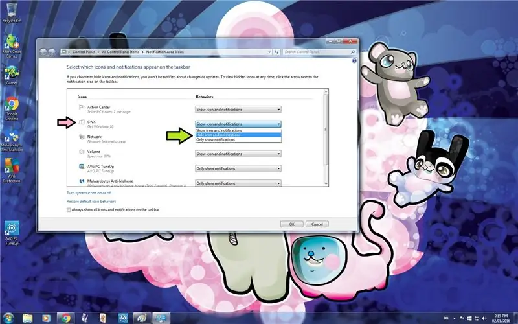Click the Search Control Panel field
This screenshot has width=518, height=324.
pos(319,52)
